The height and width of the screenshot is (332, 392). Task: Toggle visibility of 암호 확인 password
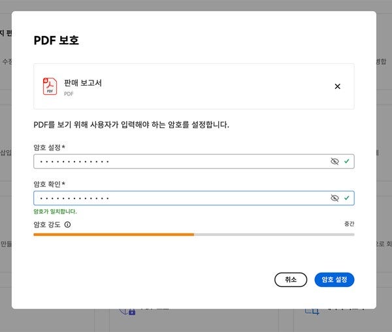tap(335, 197)
